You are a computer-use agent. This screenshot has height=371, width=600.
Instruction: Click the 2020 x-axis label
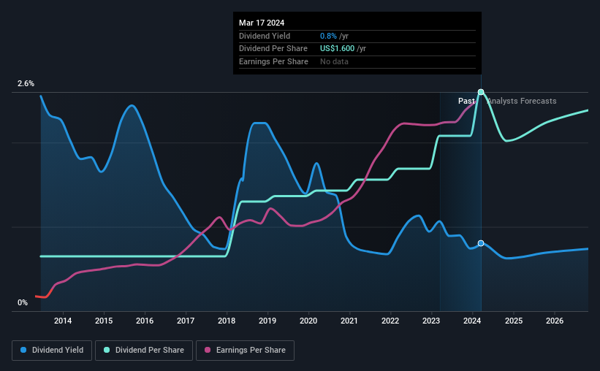(308, 321)
